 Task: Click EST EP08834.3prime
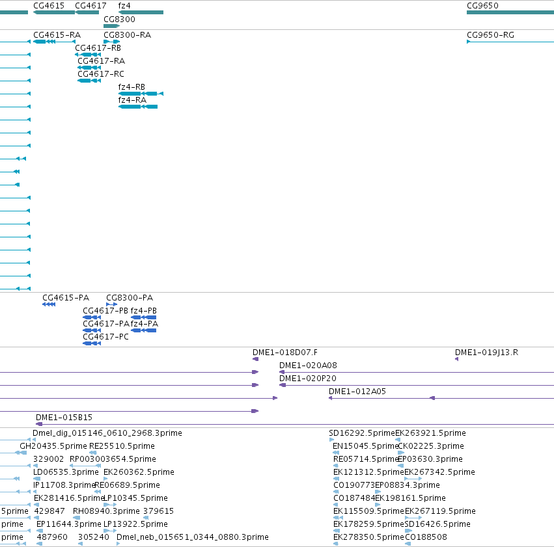[x=408, y=485]
